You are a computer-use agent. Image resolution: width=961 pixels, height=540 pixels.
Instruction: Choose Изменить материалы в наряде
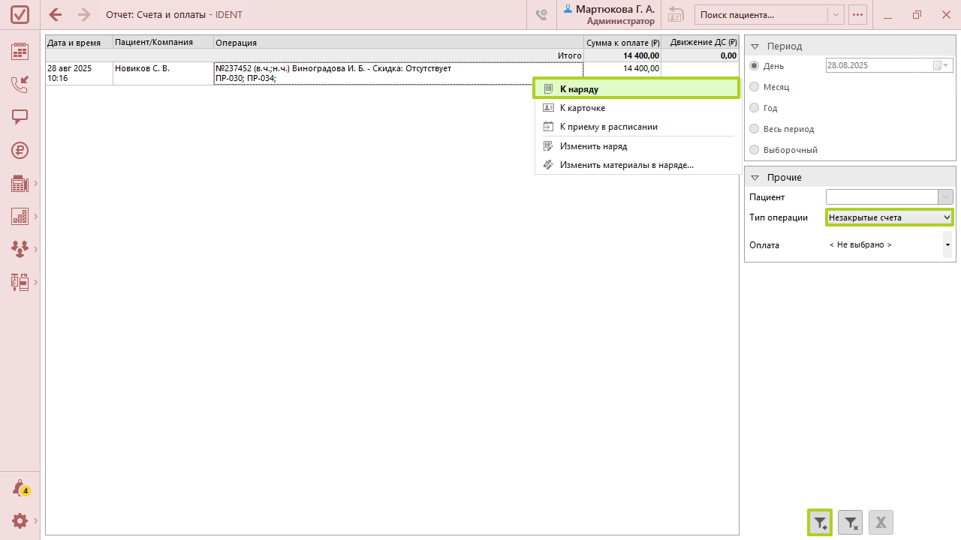point(637,165)
